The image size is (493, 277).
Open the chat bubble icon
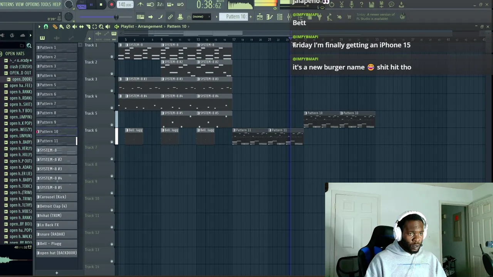click(x=391, y=5)
